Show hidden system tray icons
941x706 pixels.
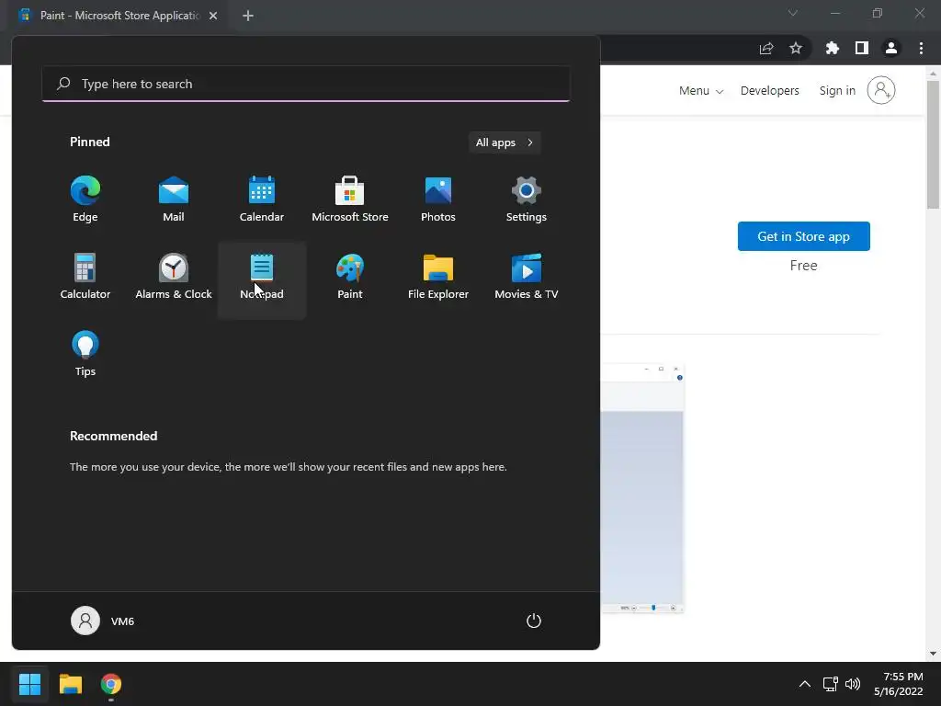tap(805, 684)
